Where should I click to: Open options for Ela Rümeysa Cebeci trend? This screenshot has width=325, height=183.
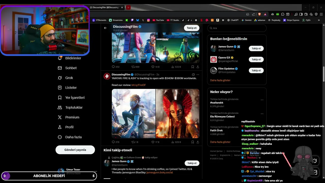tap(262, 114)
